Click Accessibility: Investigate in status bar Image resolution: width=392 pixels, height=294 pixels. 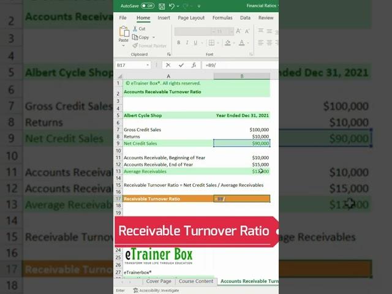[x=159, y=290]
